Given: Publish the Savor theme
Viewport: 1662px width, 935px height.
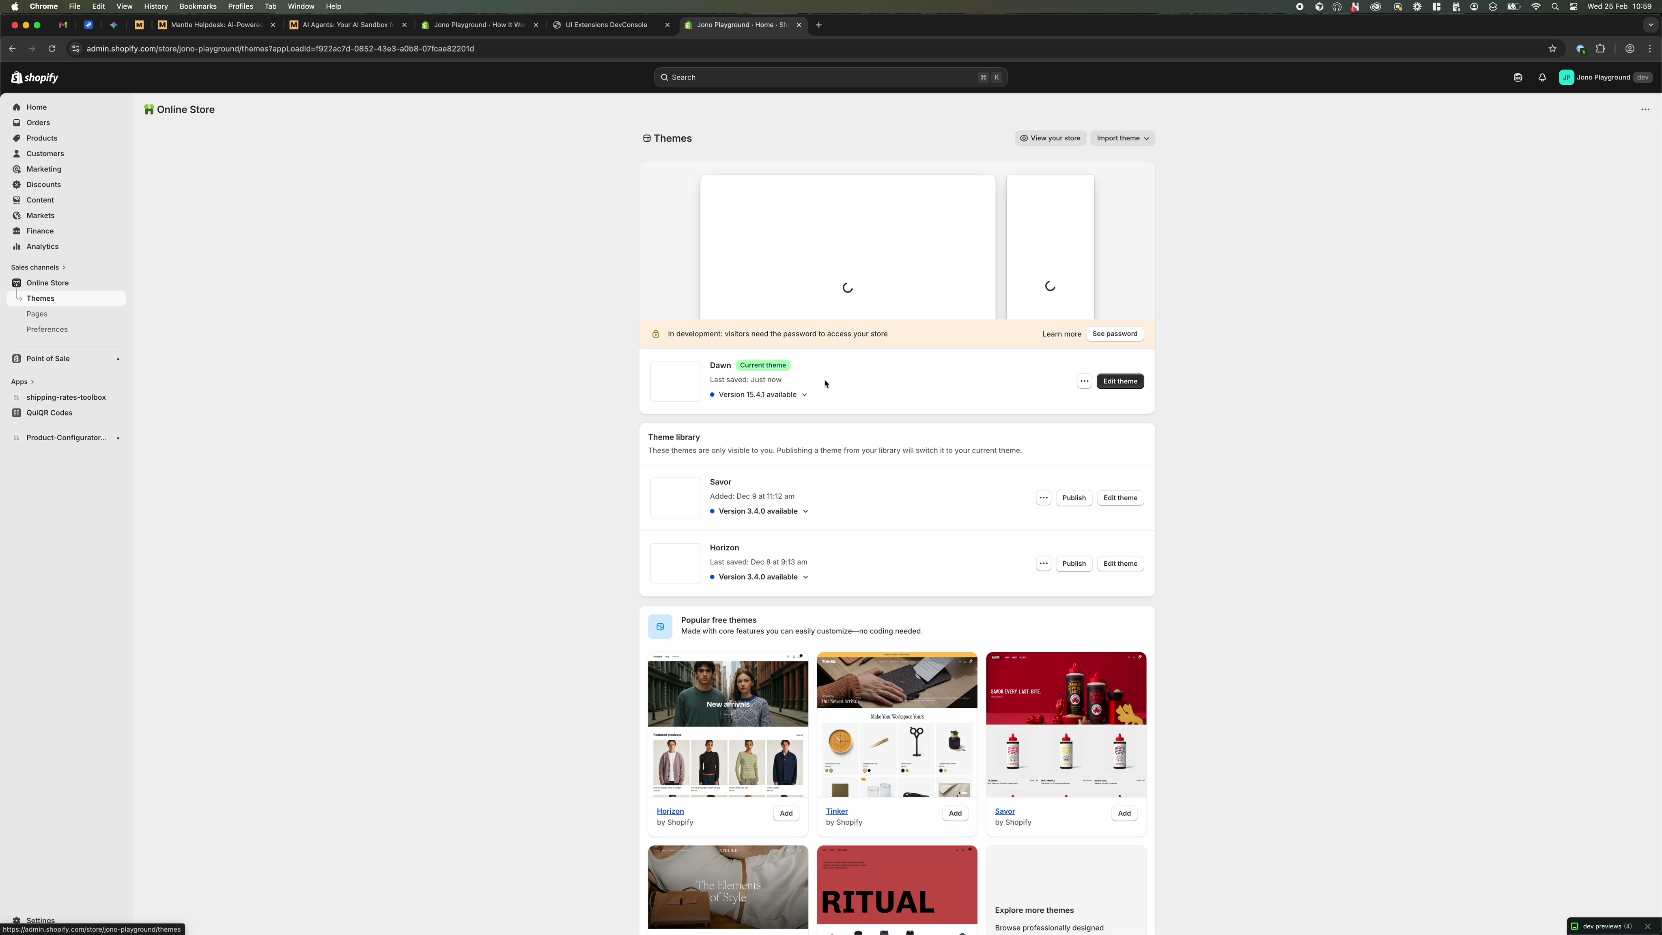Looking at the screenshot, I should [1074, 498].
